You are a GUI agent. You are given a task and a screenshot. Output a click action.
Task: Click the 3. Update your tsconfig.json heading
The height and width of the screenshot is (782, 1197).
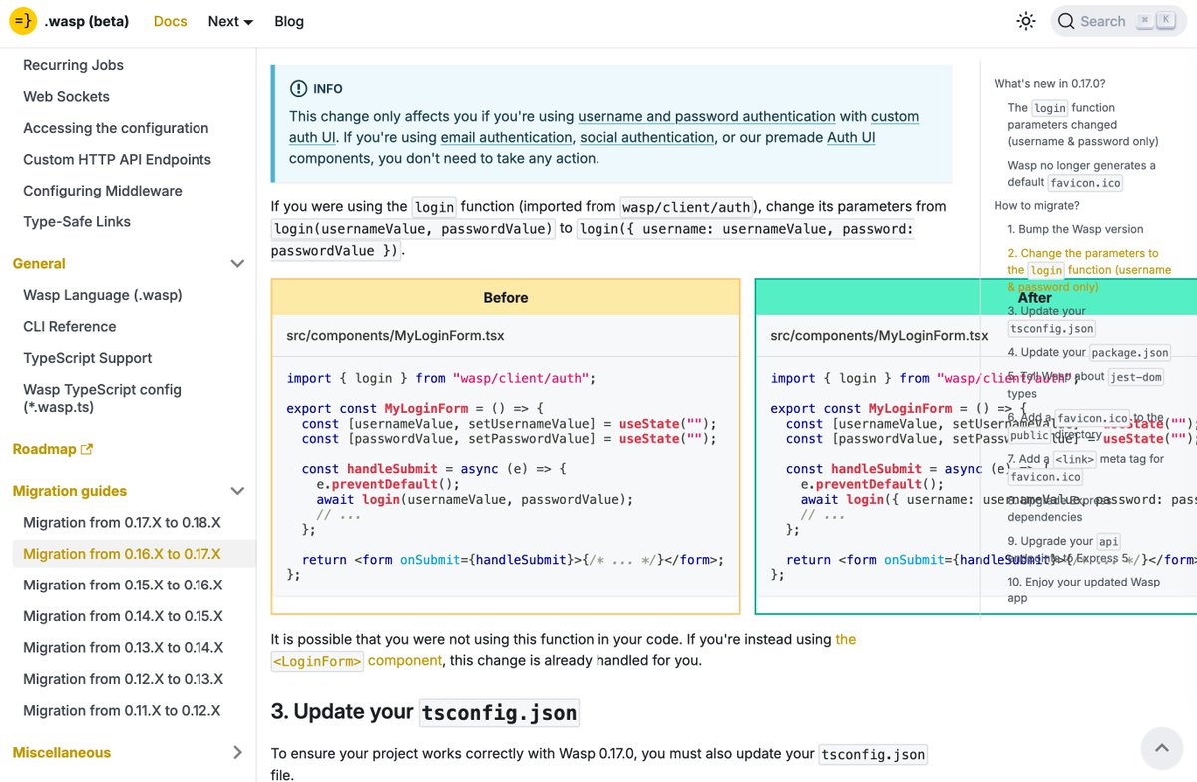[424, 712]
